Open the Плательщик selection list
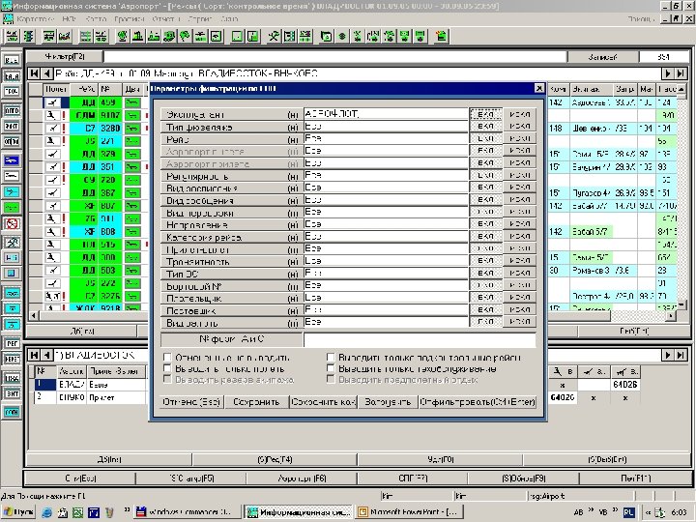Image resolution: width=696 pixels, height=522 pixels. point(232,299)
